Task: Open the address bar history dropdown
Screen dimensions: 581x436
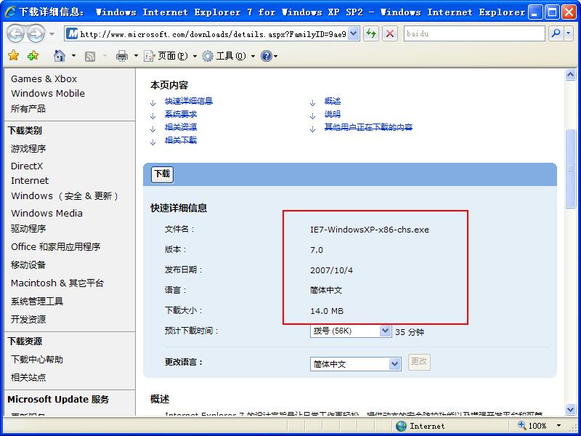Action: click(354, 34)
